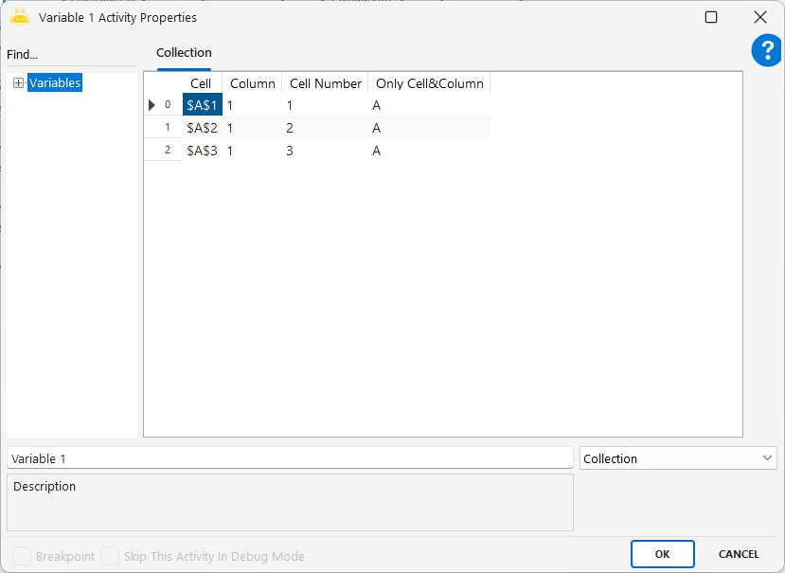Select the $A$1 cell in row 0
Screen dimensions: 785x573
pos(203,105)
